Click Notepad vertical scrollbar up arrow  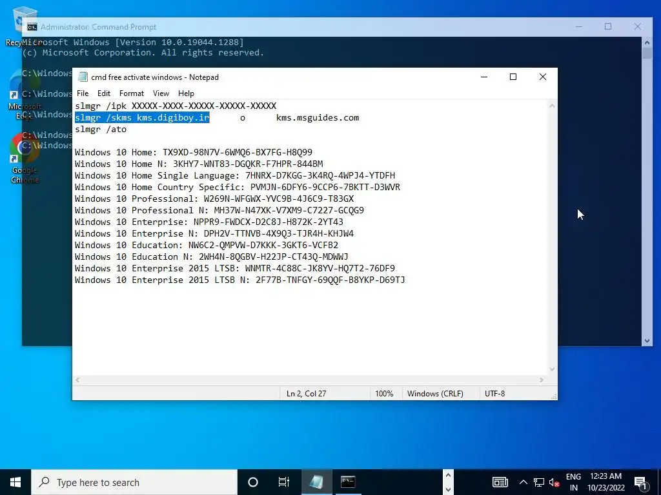tap(552, 106)
